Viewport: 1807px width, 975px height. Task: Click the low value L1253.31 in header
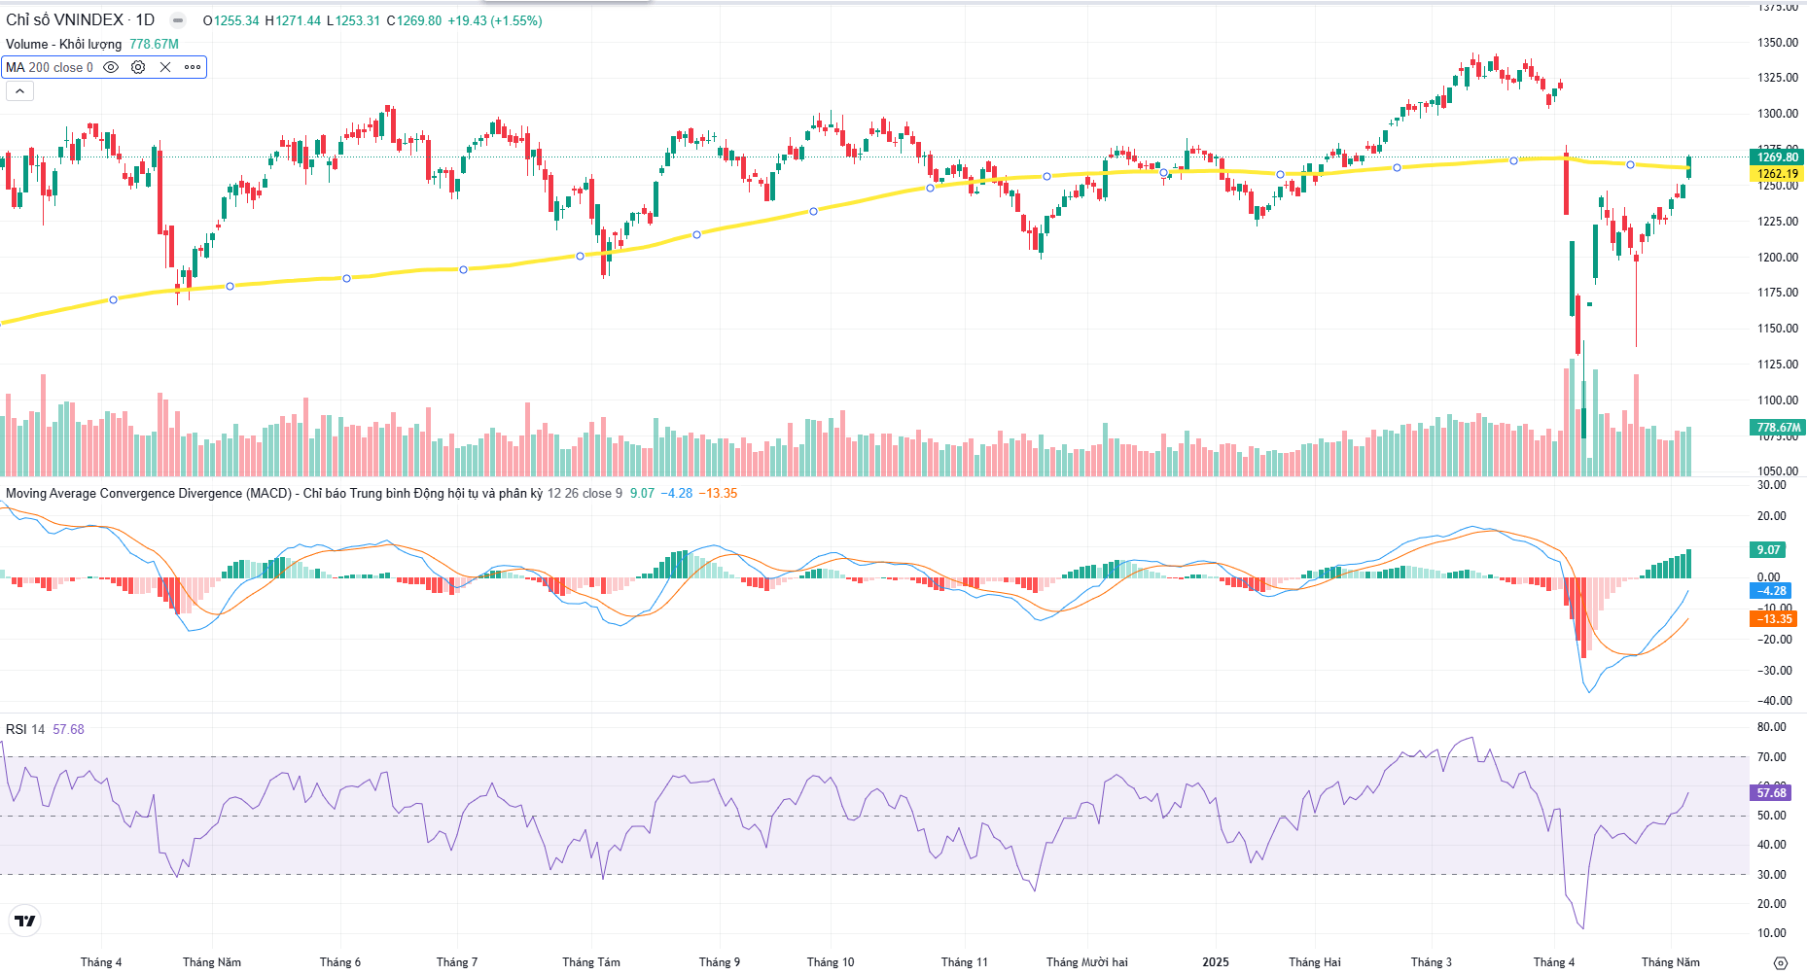[x=353, y=20]
